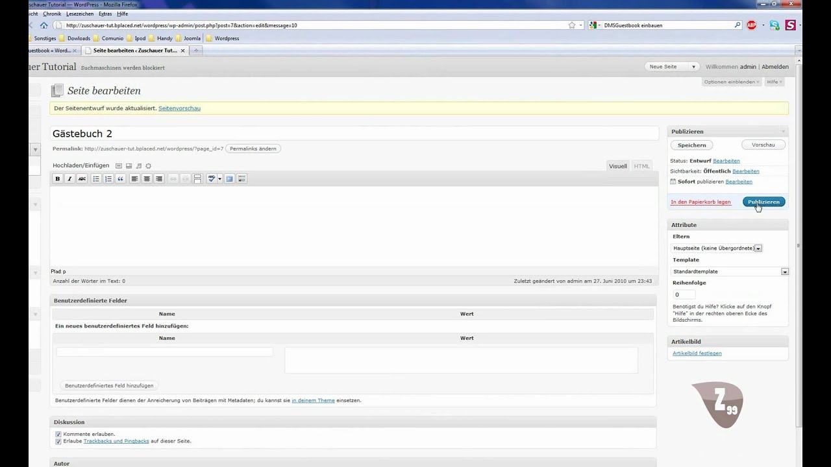The image size is (831, 467).
Task: Click Abmelden to log out
Action: click(775, 67)
